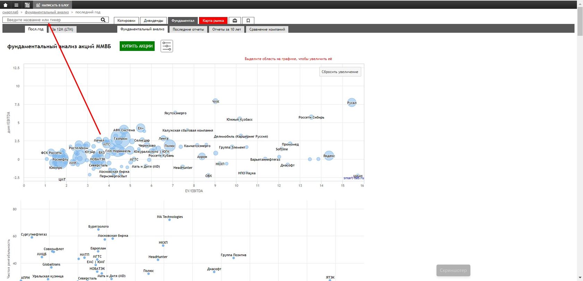Follow the смартлаб breadcrumb link

[x=10, y=12]
